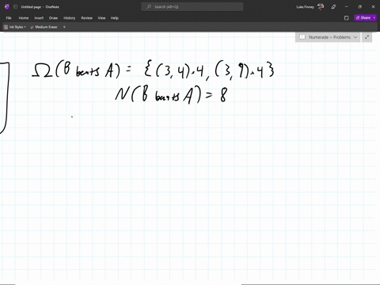Switch to the Review tab
This screenshot has height=285, width=380.
coord(87,18)
